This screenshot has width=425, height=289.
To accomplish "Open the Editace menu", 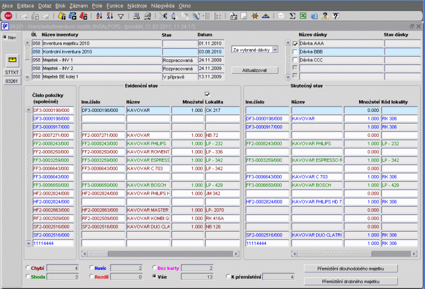I will [x=25, y=4].
